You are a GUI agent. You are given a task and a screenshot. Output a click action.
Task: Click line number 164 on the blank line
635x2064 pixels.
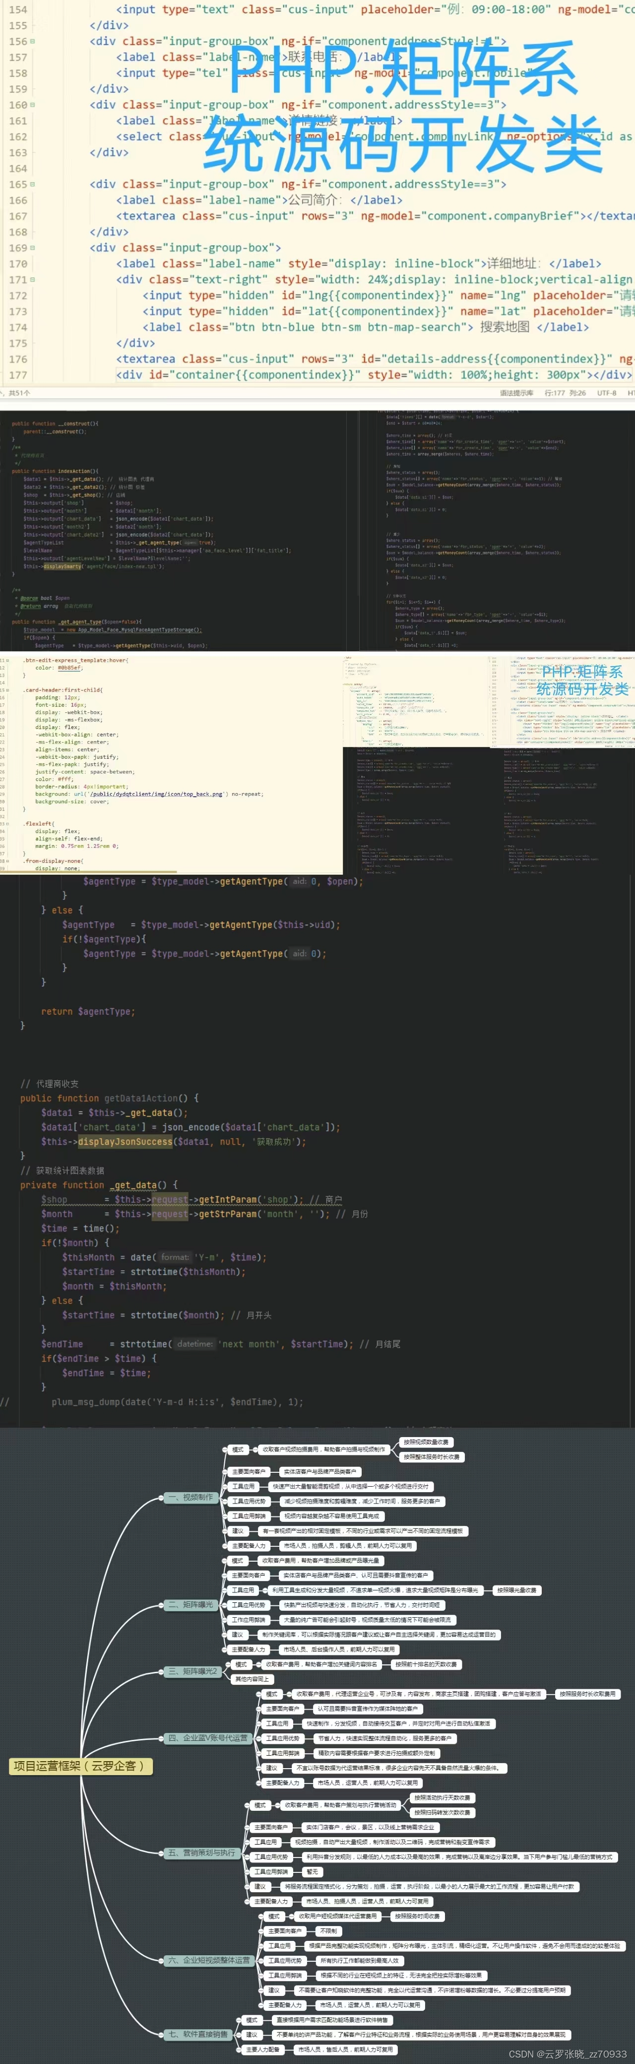pyautogui.click(x=18, y=168)
